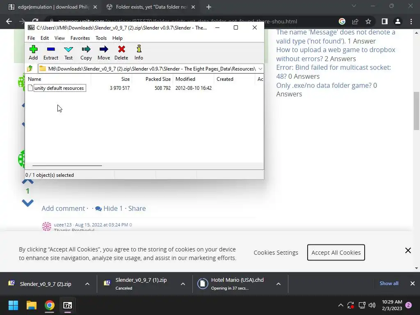This screenshot has width=420, height=315.
Task: Open Cookies Settings
Action: point(276,253)
